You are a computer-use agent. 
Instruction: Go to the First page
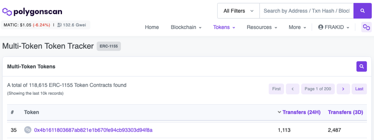coord(276,89)
